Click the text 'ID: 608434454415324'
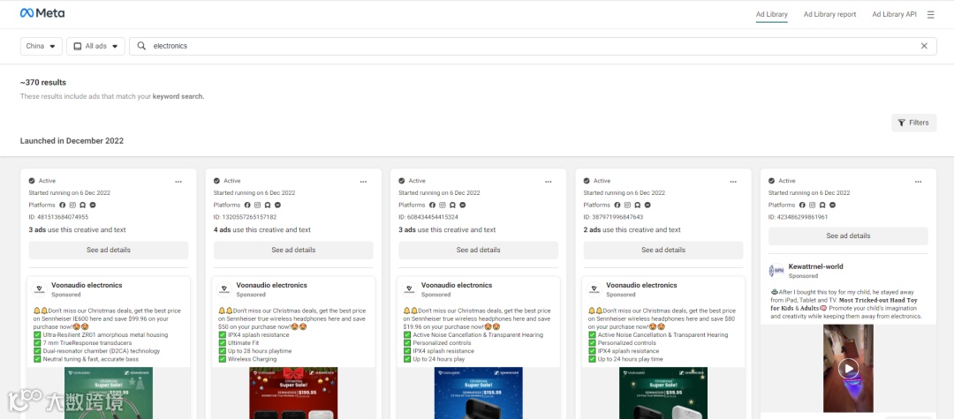This screenshot has height=419, width=954. pos(428,217)
